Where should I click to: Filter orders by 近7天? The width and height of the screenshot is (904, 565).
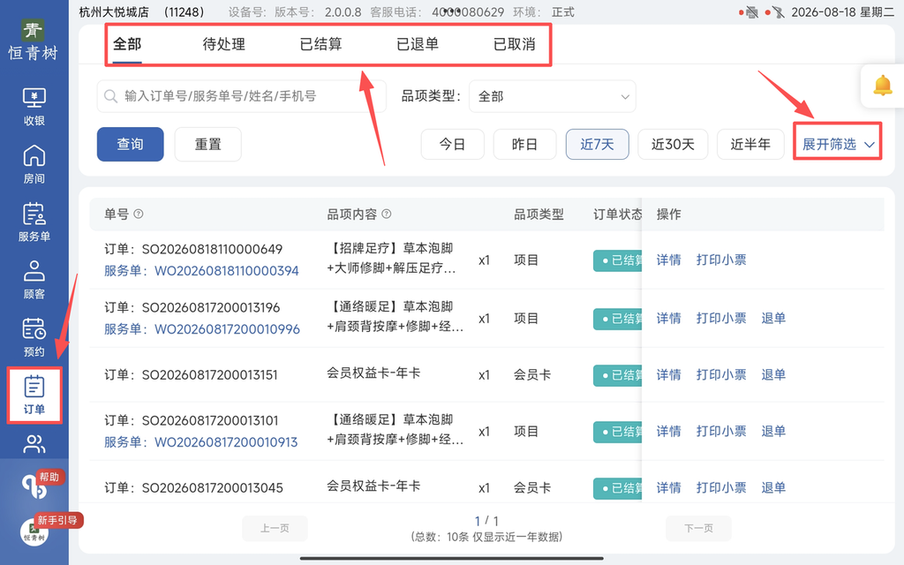coord(598,144)
